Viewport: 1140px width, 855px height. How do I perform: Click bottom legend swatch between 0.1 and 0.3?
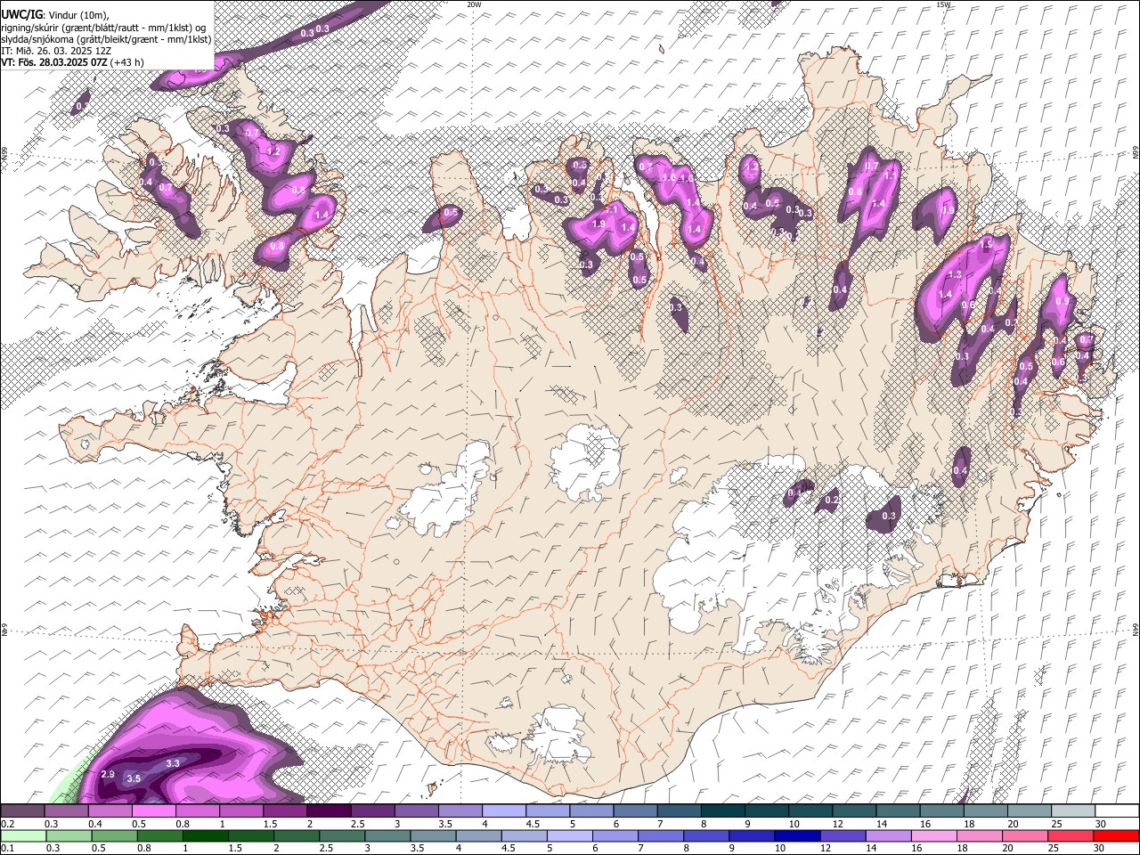point(24,836)
